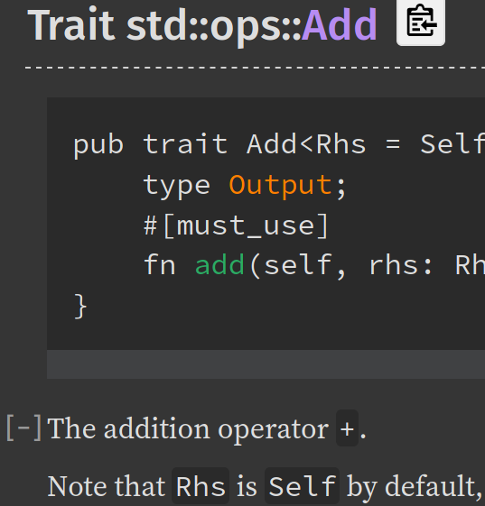
Task: Copy item path with the clipboard icon
Action: [420, 22]
